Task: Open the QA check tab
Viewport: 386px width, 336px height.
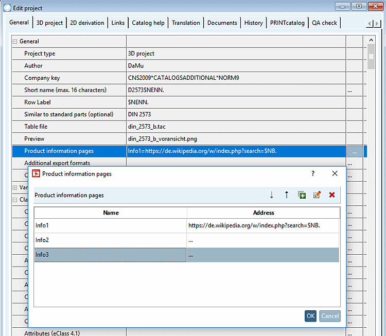Action: click(324, 23)
